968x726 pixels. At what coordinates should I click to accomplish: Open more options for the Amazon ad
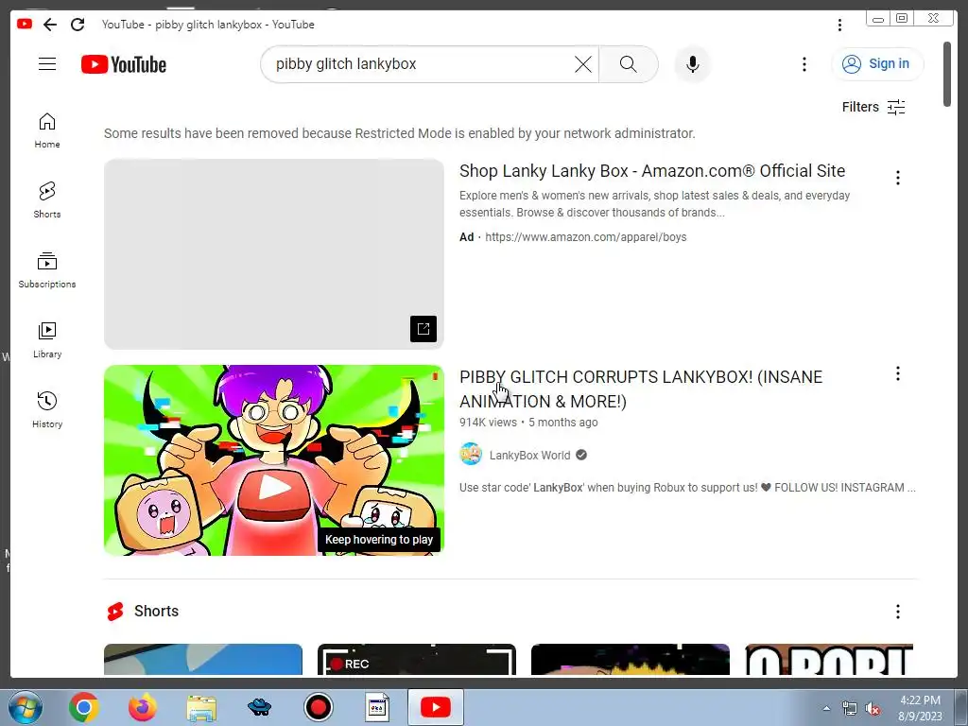[898, 178]
